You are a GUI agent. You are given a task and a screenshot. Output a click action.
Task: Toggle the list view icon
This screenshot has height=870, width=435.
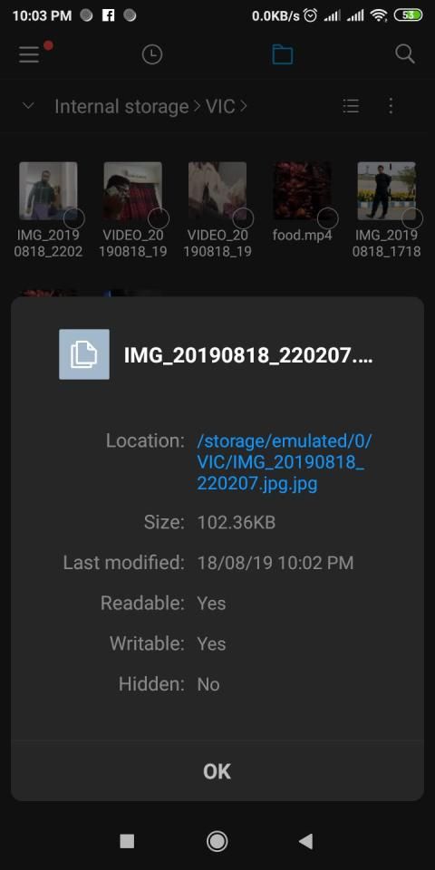point(351,106)
